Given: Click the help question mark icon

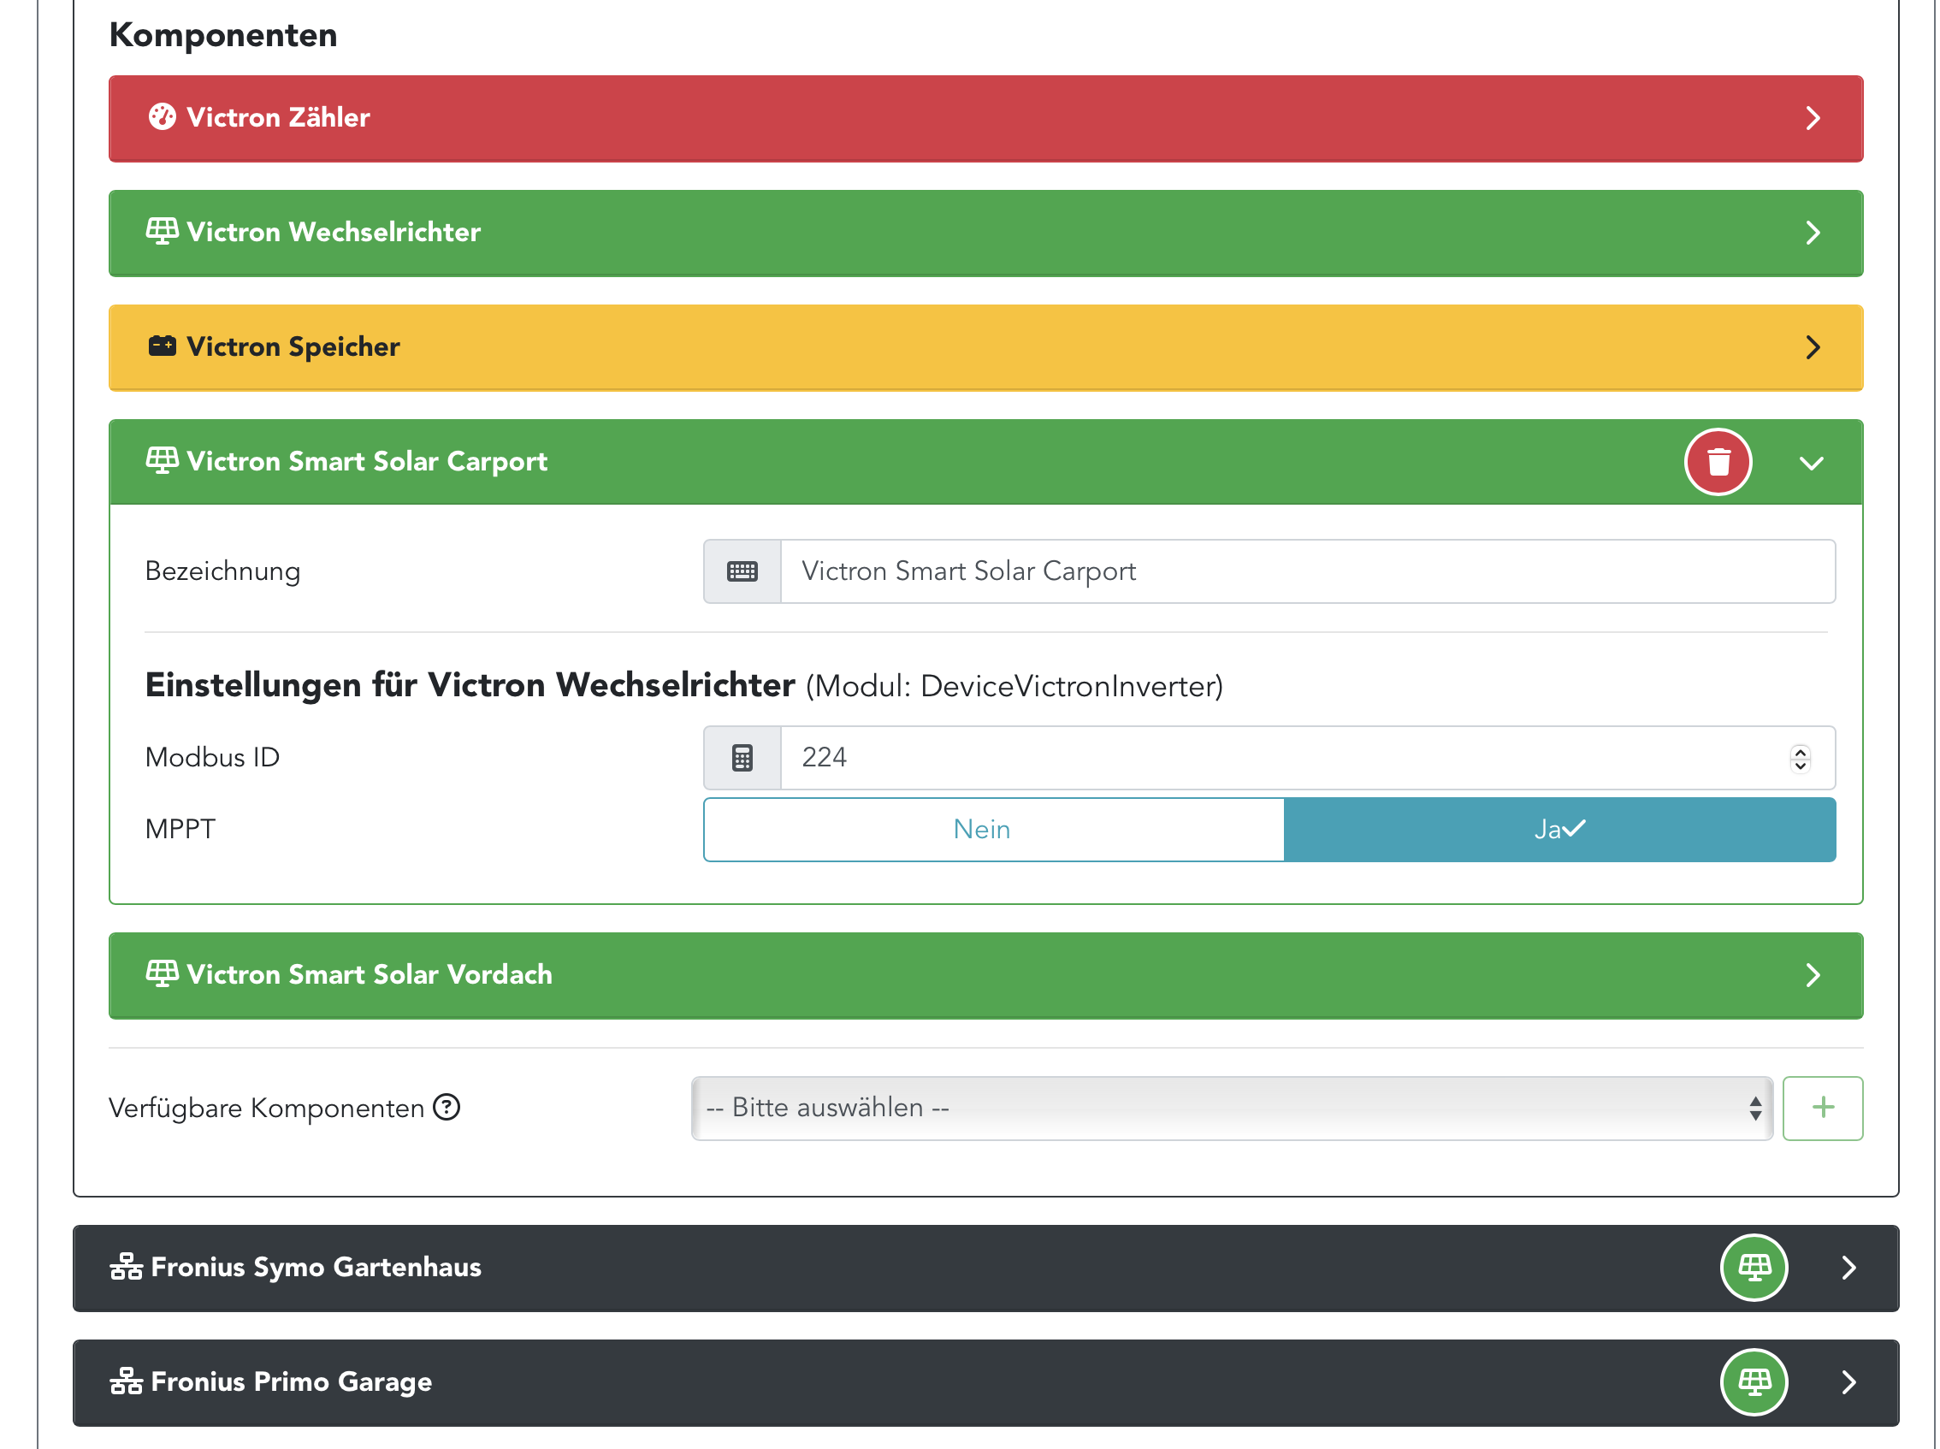Looking at the screenshot, I should (x=447, y=1108).
